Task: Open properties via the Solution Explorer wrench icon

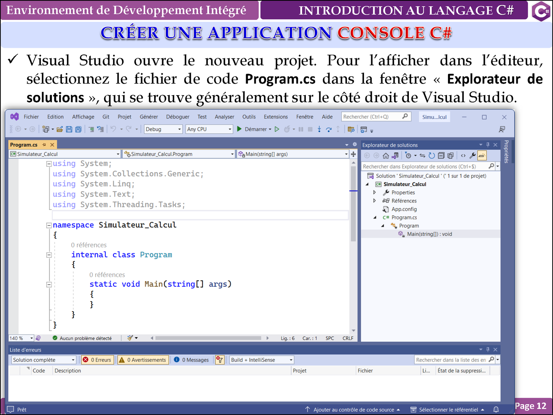Action: click(x=472, y=156)
